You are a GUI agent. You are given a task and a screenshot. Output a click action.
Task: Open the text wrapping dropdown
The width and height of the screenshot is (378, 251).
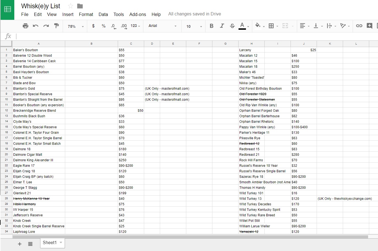tap(331, 26)
